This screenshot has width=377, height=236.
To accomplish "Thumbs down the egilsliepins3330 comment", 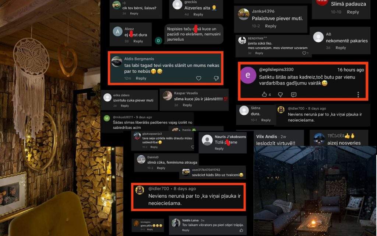I will pyautogui.click(x=280, y=95).
